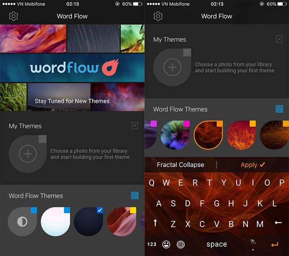Tap Stay Tuned for New Themes banner
The height and width of the screenshot is (256, 289).
[x=72, y=101]
